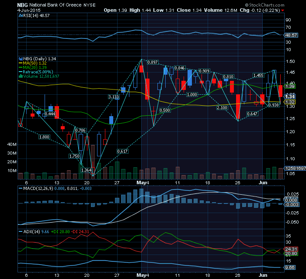Click the 40M volume axis label
Image resolution: width=306 pixels, height=279 pixels.
pyautogui.click(x=12, y=145)
